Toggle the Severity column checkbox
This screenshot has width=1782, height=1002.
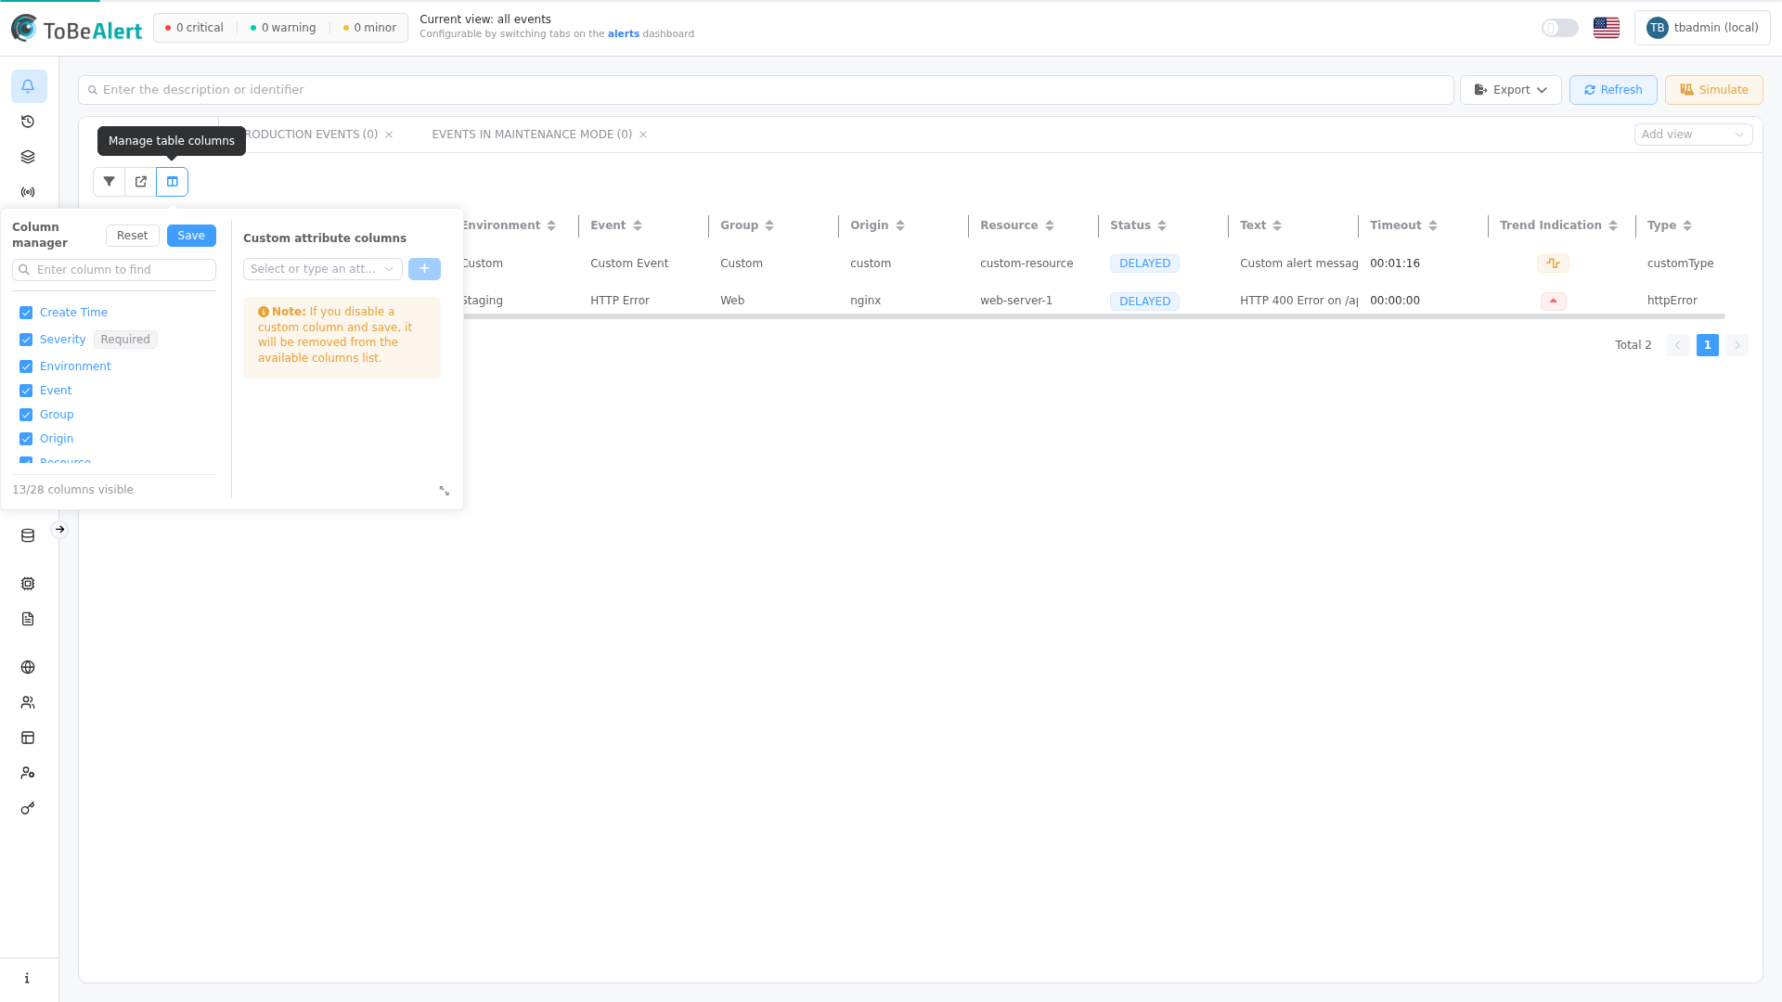click(26, 340)
